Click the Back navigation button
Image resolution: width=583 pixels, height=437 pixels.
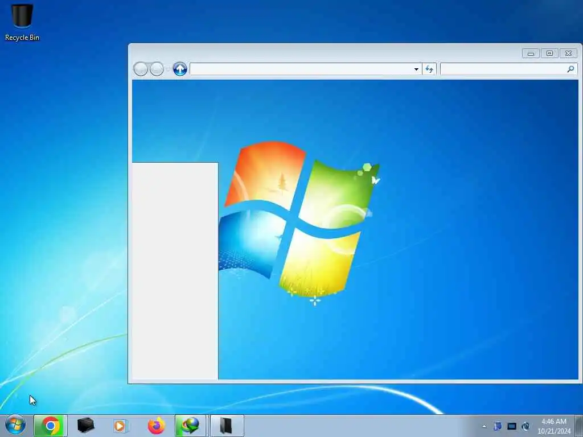point(141,69)
